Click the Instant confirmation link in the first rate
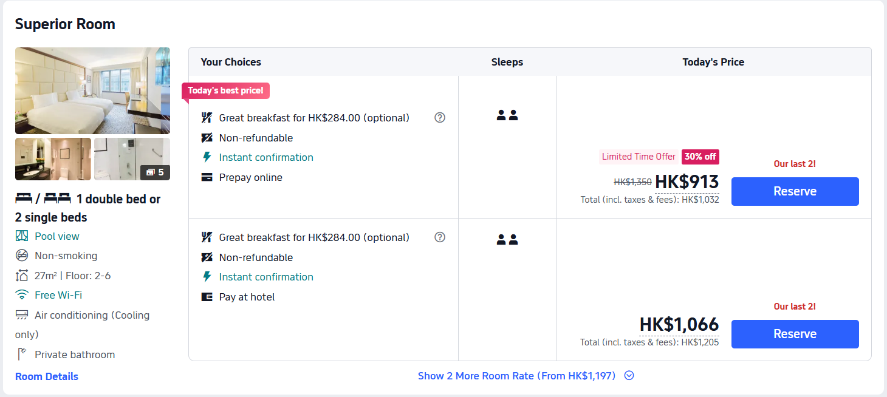Image resolution: width=887 pixels, height=397 pixels. point(266,157)
